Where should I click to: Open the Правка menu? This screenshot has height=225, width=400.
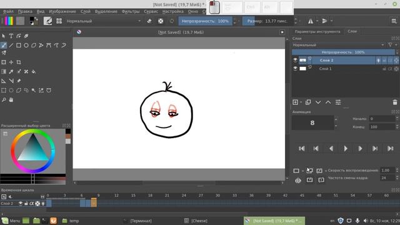[25, 11]
